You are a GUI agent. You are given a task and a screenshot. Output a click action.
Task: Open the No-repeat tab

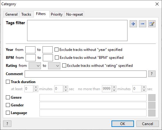point(75,14)
